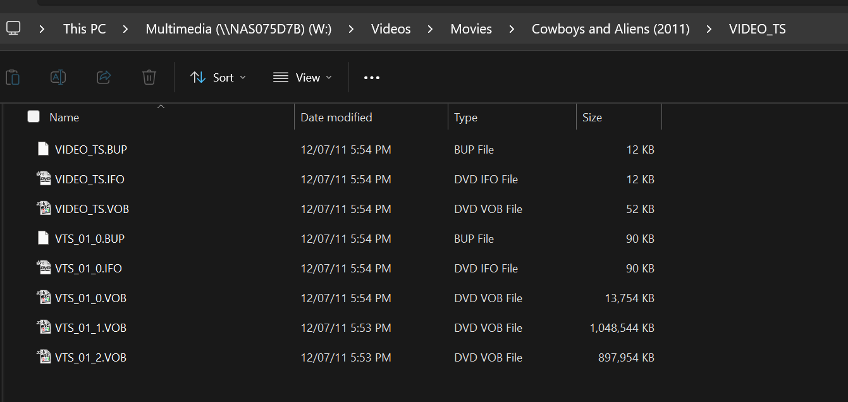The height and width of the screenshot is (402, 848).
Task: Click the Share icon in the toolbar
Action: click(x=103, y=76)
